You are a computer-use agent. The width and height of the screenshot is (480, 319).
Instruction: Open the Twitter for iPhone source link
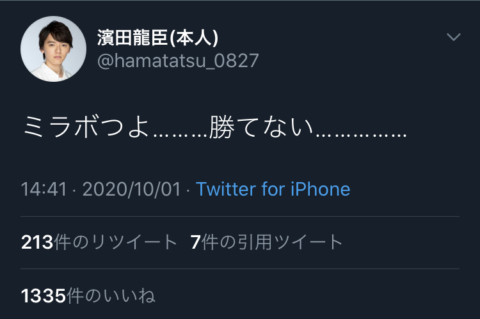tap(273, 189)
